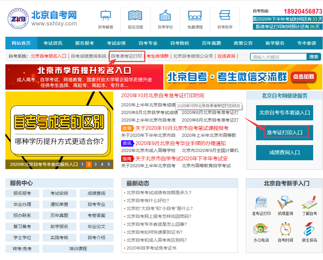
Task: Open the 办公电话 telephone icon
Action: point(261,229)
